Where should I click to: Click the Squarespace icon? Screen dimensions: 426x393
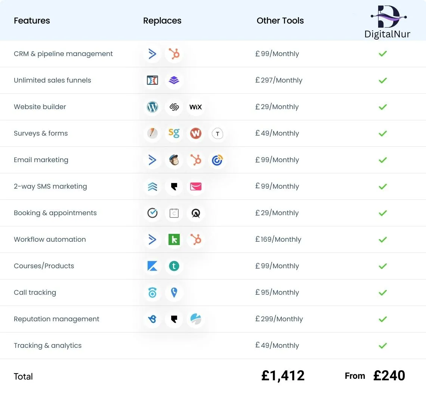point(174,107)
